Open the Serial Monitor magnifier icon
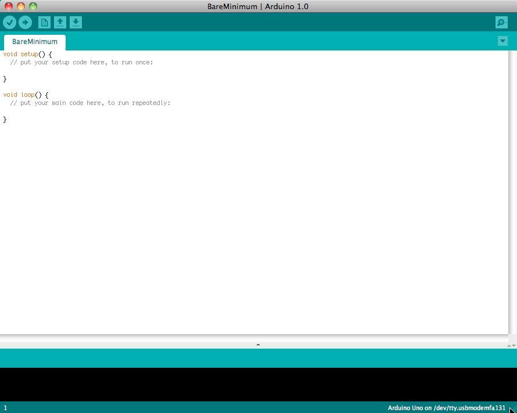The image size is (517, 413). [x=501, y=22]
